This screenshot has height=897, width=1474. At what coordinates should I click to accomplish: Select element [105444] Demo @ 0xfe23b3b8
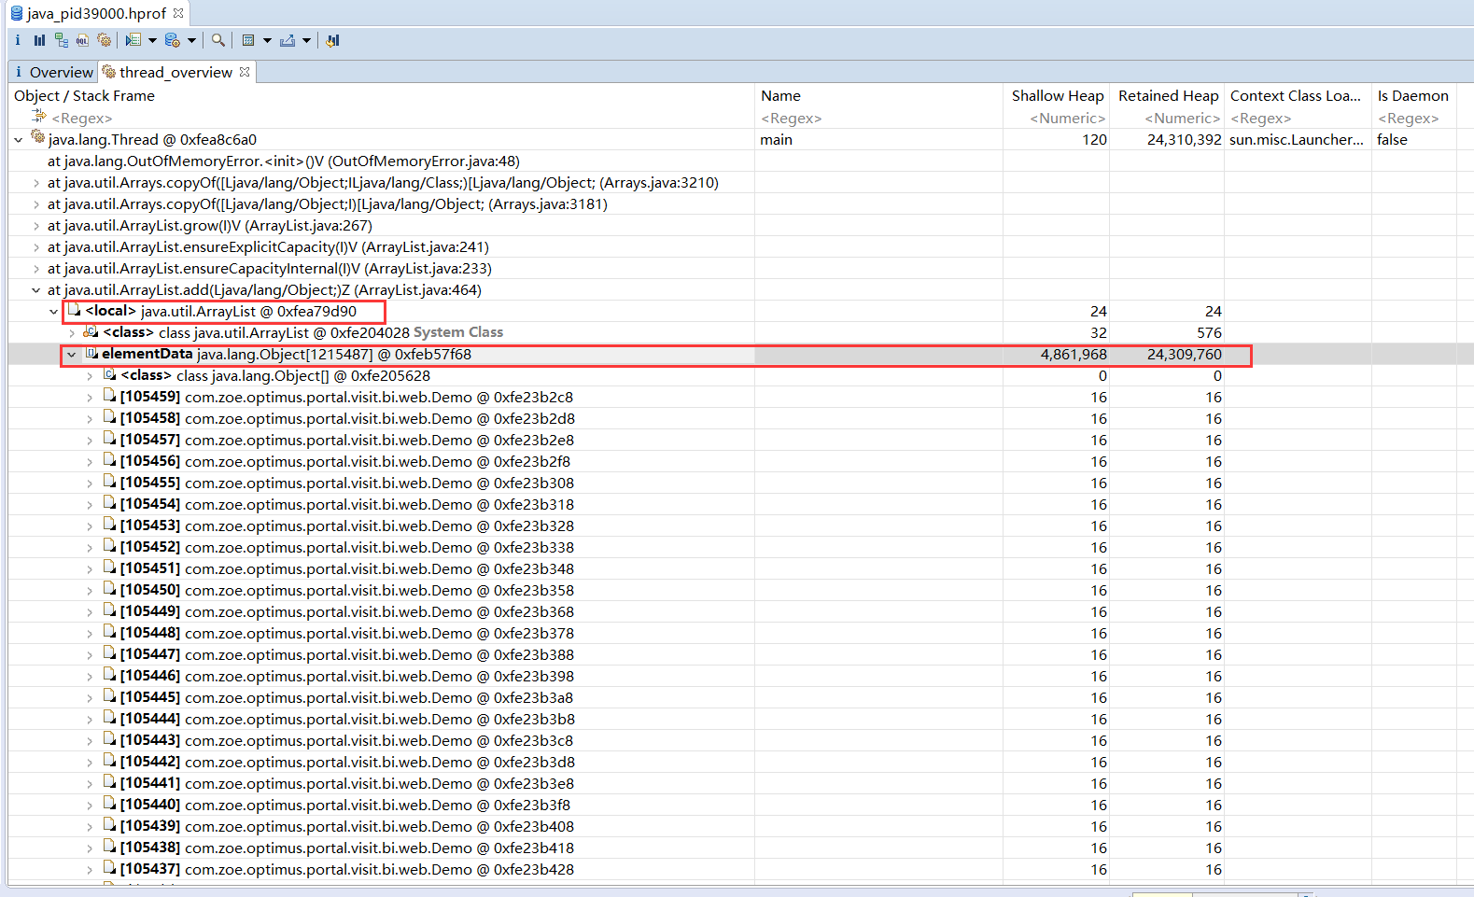click(347, 720)
